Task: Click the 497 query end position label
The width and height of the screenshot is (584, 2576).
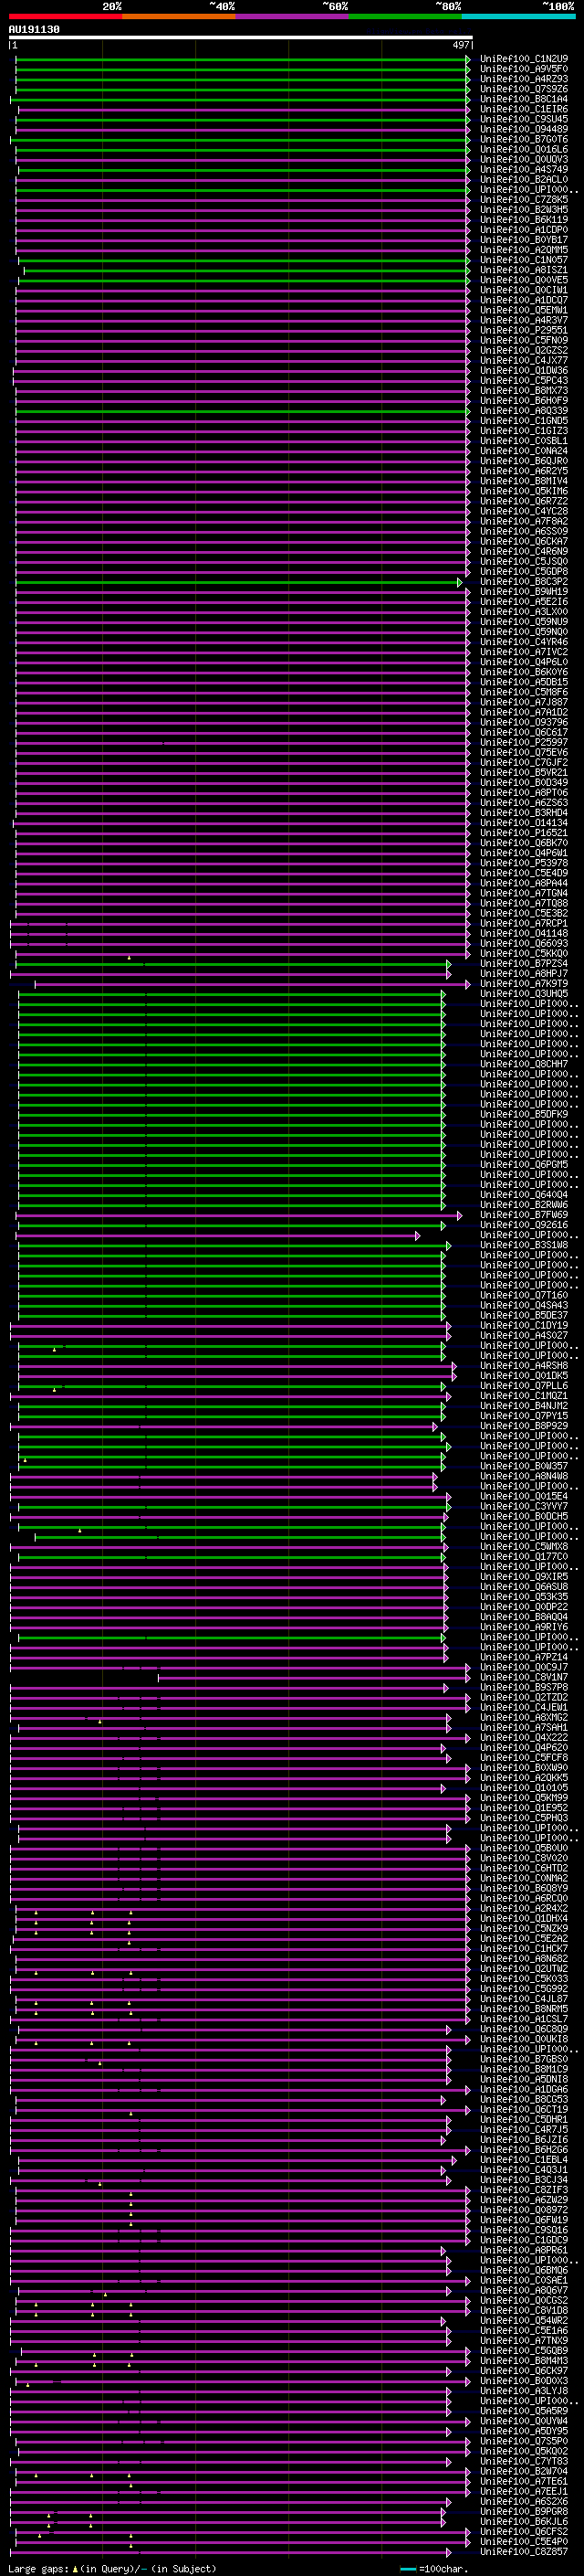Action: (x=460, y=45)
